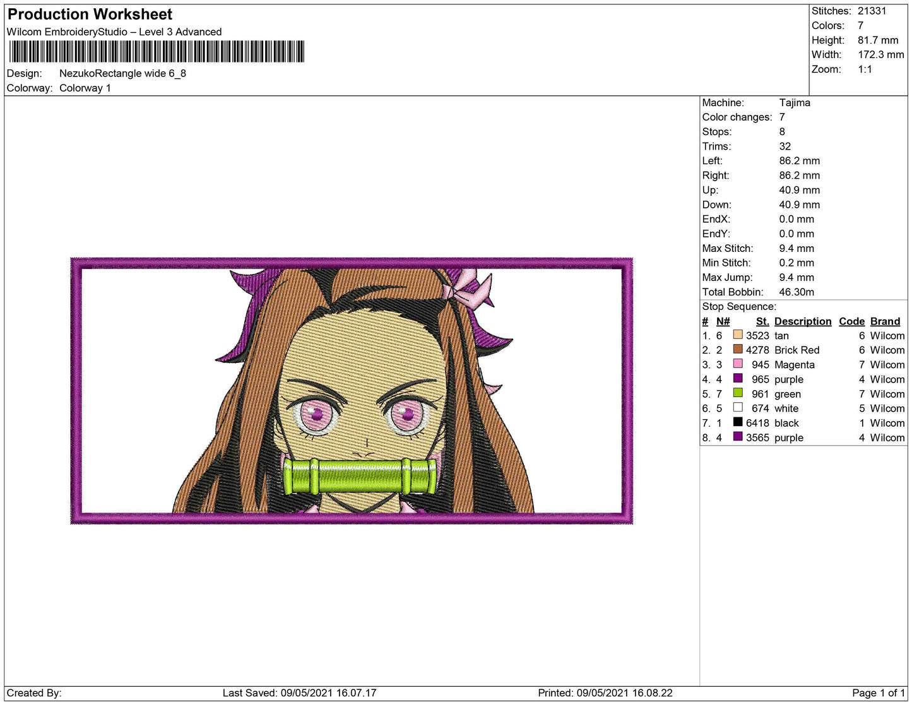Select the Machine value "Tajima"
This screenshot has width=912, height=702.
pos(795,103)
